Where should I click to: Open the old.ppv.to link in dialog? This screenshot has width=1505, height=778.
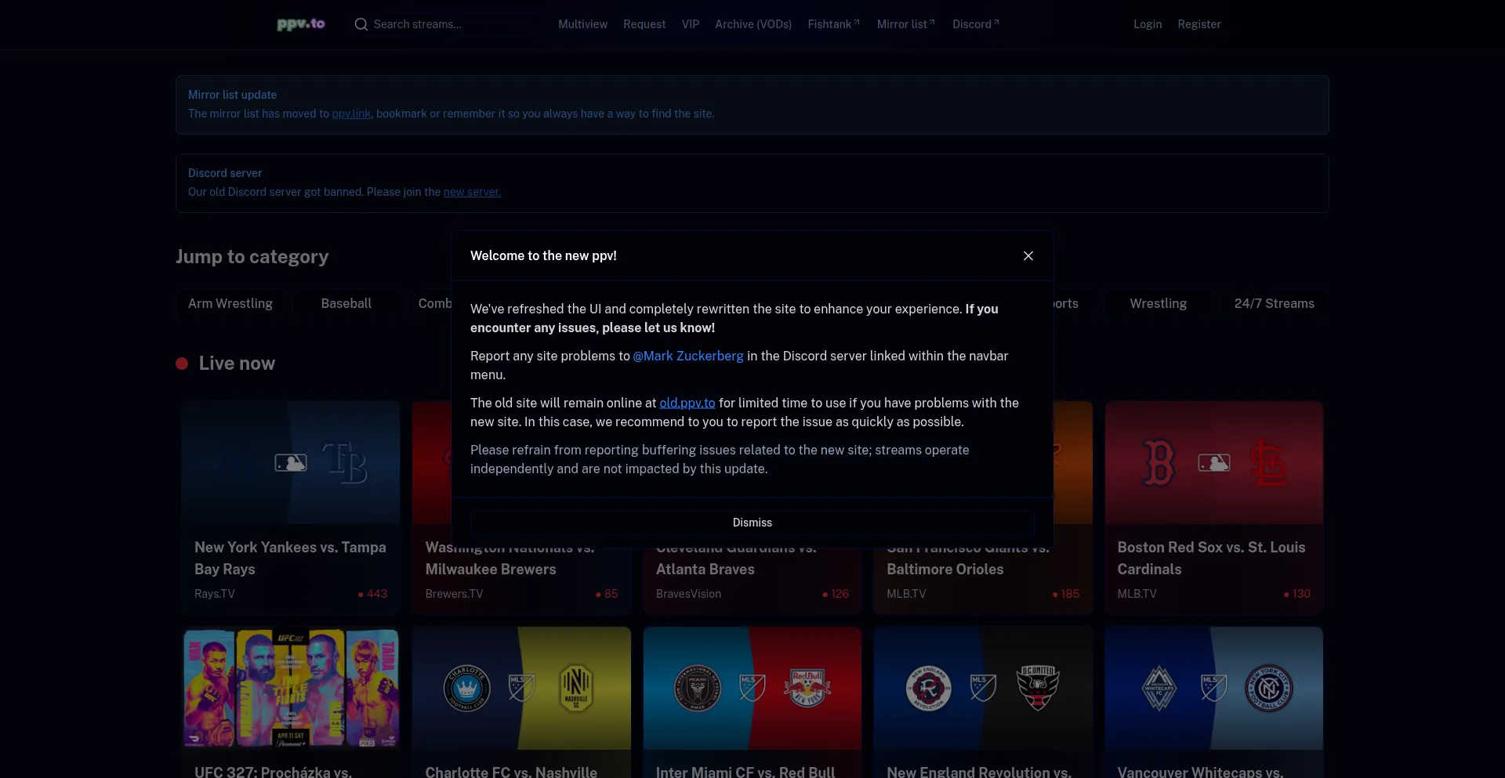pos(687,403)
